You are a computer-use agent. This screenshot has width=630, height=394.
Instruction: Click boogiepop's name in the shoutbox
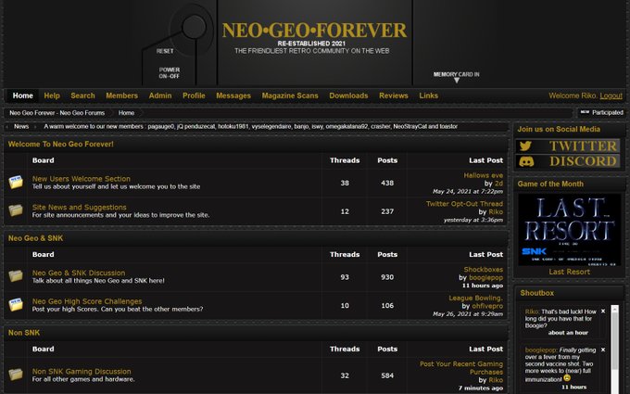pos(541,350)
